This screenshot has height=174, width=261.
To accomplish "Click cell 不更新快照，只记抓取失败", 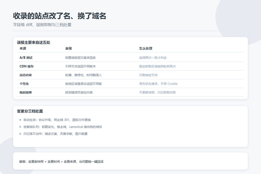I will point(157,92).
